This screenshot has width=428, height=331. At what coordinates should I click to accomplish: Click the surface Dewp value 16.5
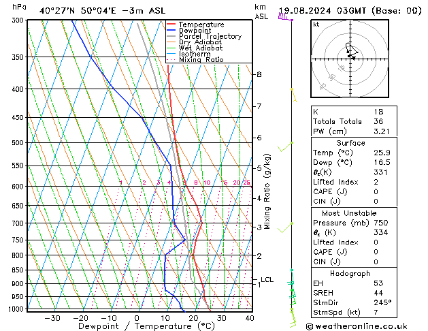point(382,163)
